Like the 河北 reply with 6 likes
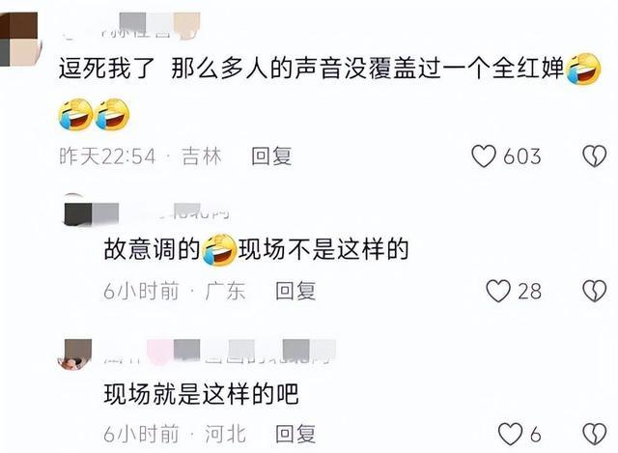The image size is (618, 453). click(511, 434)
